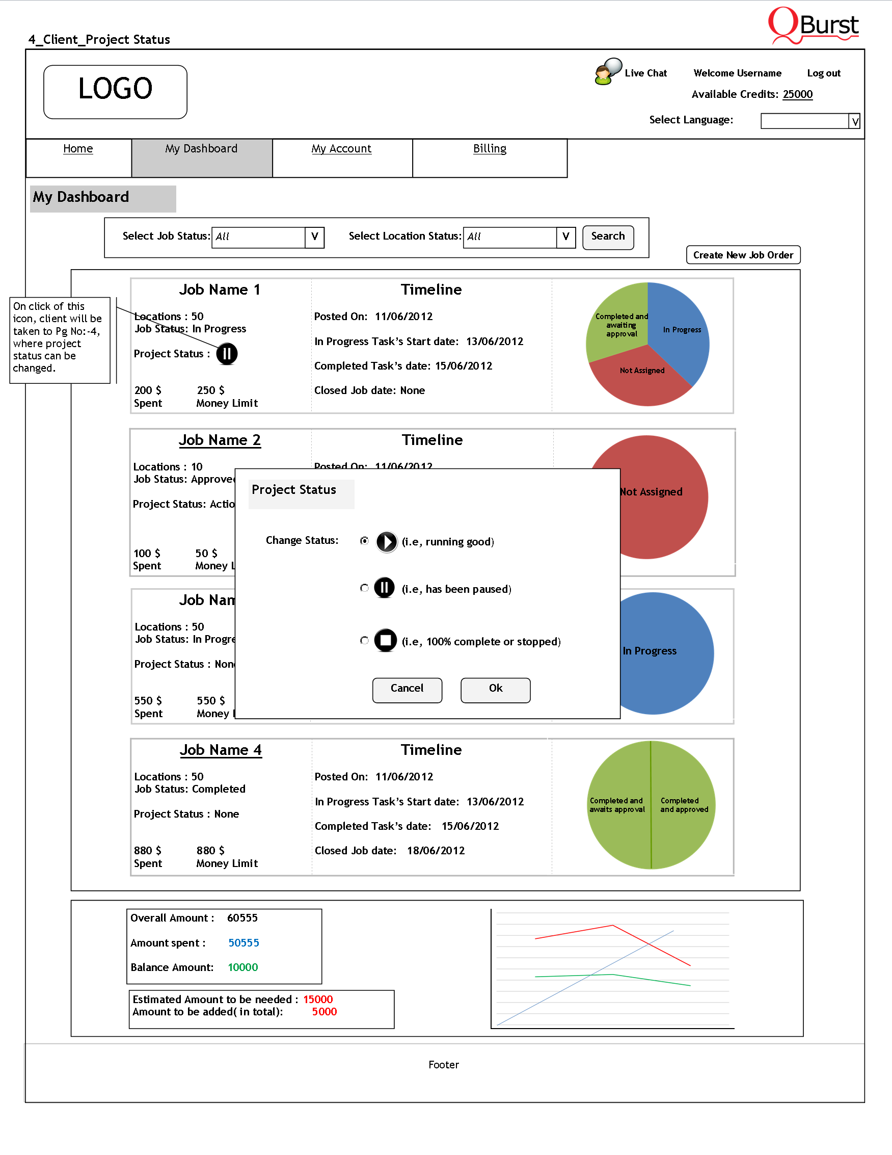Click the stop icon in Project Status dialog
The image size is (892, 1155).
[x=385, y=640]
